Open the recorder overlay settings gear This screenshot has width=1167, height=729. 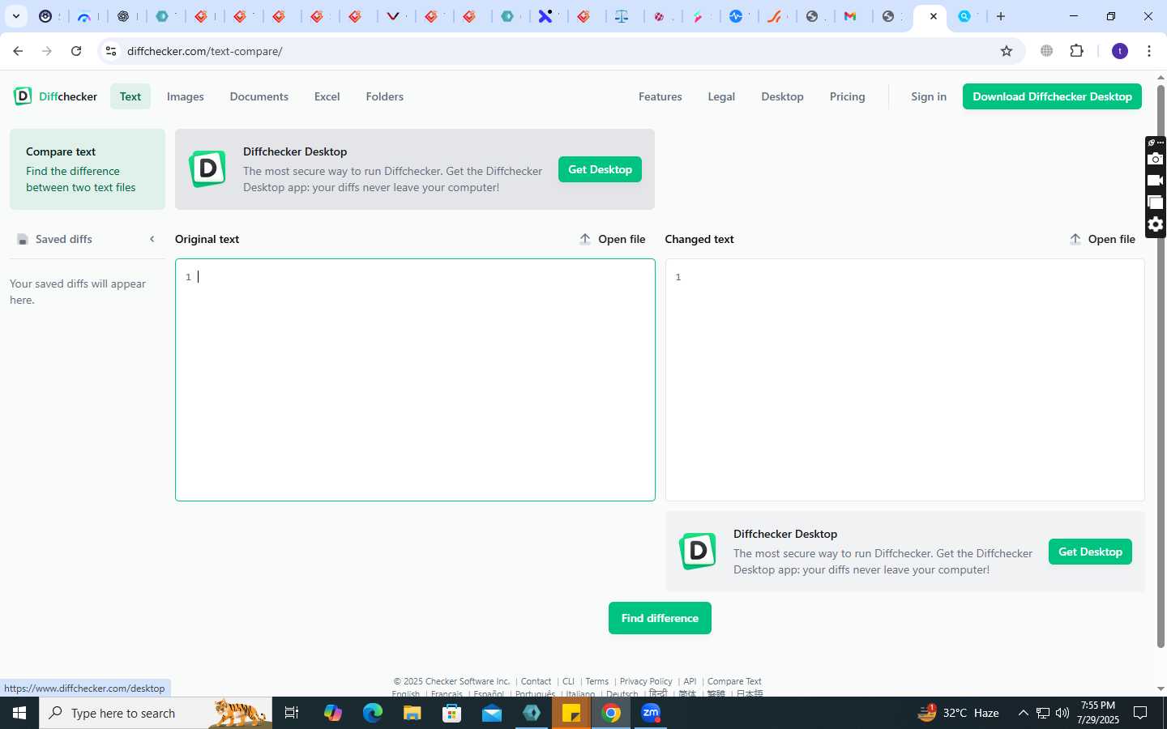pyautogui.click(x=1156, y=224)
